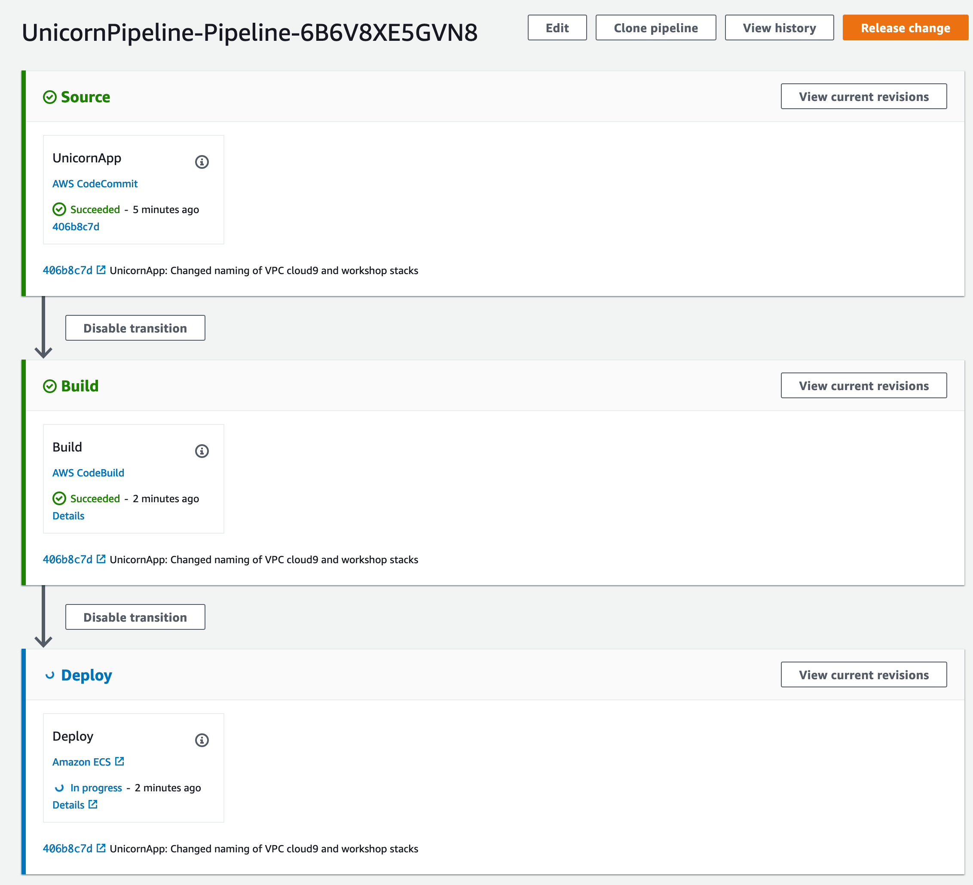The height and width of the screenshot is (885, 973).
Task: Click 406b8c7d link below Source stage card
Action: (67, 270)
